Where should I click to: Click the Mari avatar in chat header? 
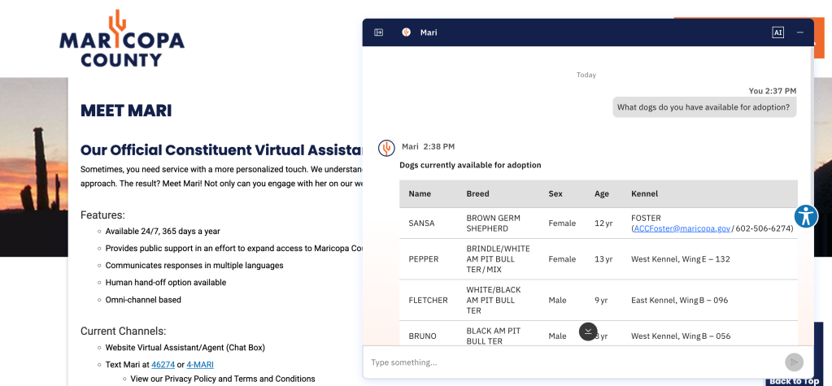[406, 33]
